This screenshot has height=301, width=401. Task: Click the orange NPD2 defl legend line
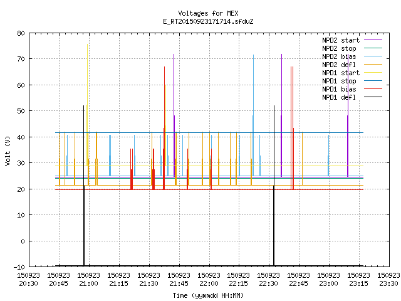(x=373, y=64)
